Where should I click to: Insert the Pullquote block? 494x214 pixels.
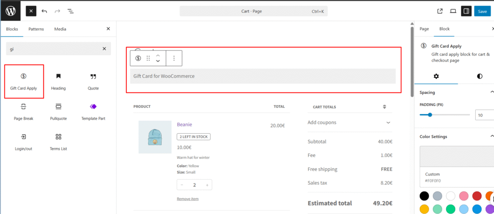click(58, 111)
